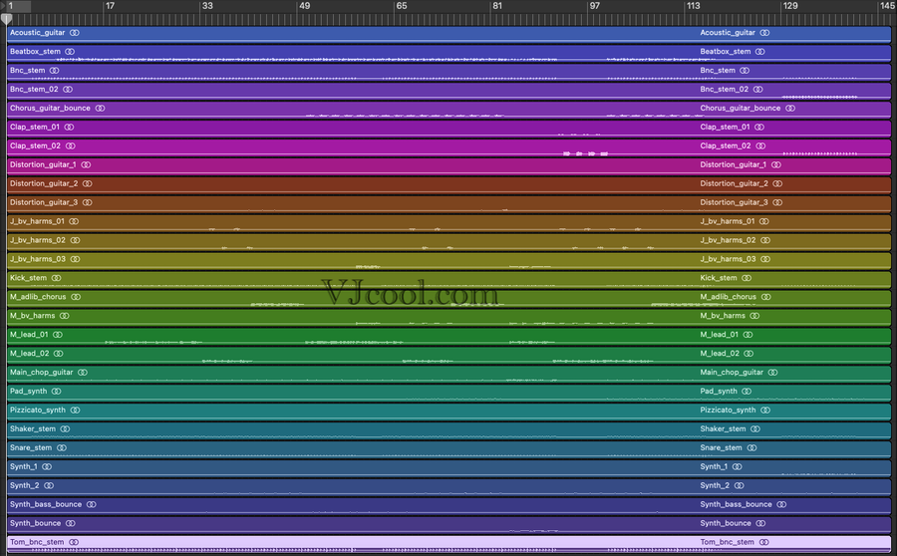Click the playhead handle at bar 1

(7, 19)
